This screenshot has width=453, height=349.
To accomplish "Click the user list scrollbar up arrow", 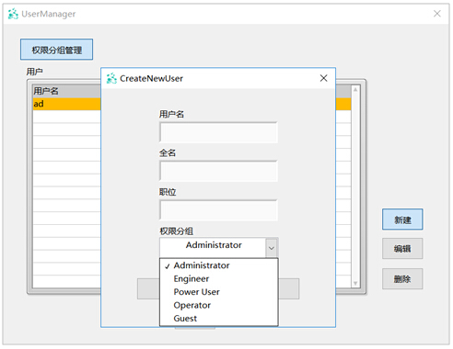I will point(355,90).
